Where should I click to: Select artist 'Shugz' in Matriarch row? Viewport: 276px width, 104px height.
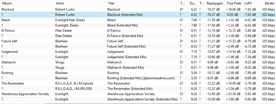point(60,62)
